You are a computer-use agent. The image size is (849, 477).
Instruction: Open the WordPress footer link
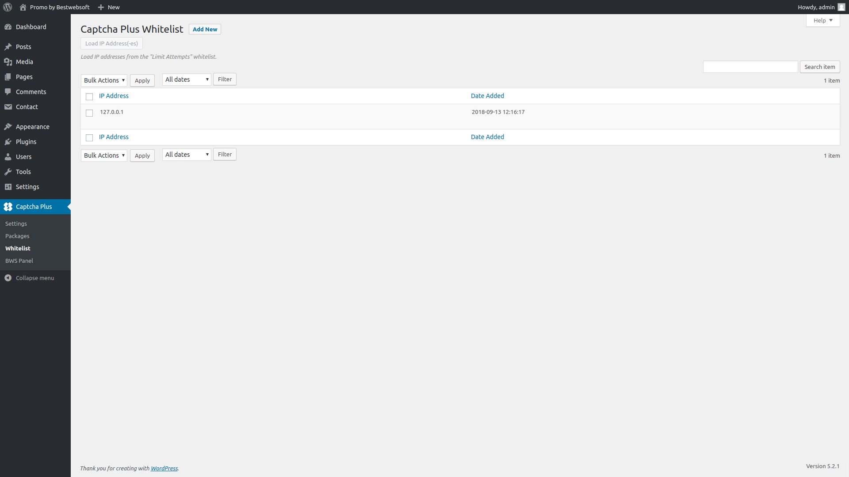click(164, 469)
